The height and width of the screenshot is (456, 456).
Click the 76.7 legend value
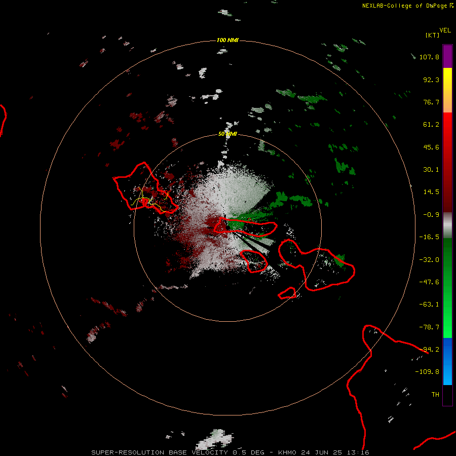point(431,102)
